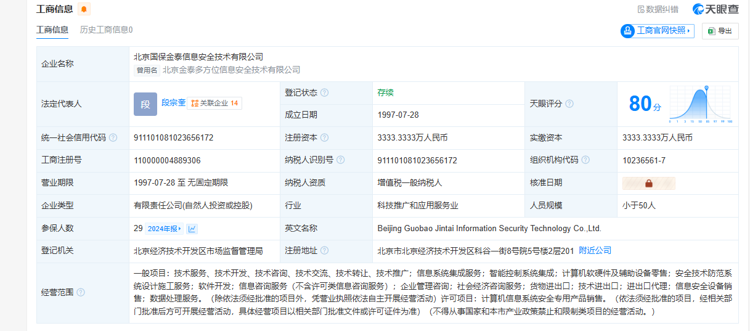
Task: Click industry 科技推广和应用服务业
Action: [418, 205]
